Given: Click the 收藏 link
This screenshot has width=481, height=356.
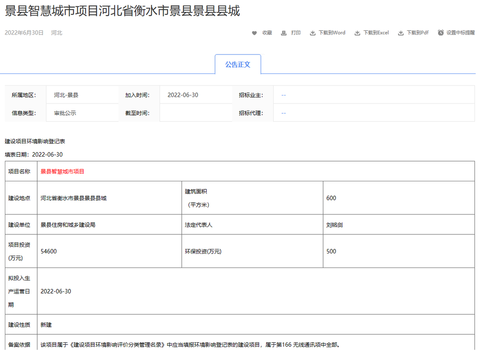Looking at the screenshot, I should (x=267, y=33).
